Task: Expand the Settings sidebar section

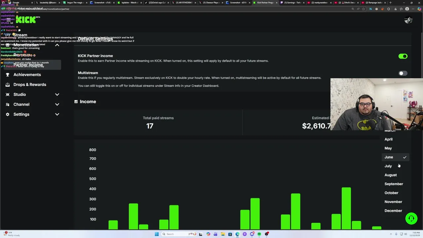Action: click(x=57, y=114)
